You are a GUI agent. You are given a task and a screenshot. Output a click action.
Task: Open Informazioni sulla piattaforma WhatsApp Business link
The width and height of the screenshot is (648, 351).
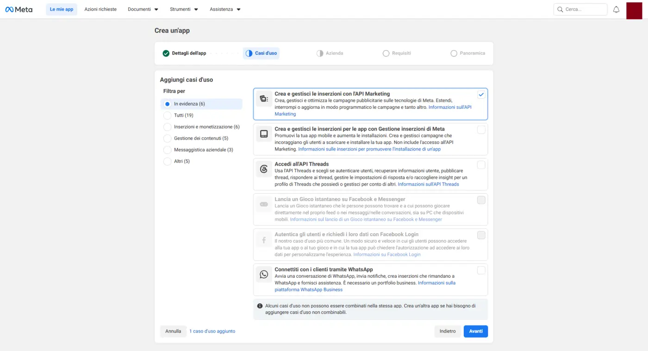(436, 283)
